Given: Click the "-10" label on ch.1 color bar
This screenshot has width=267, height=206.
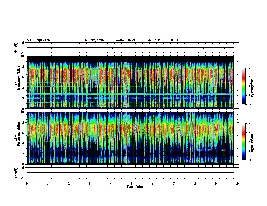Looking at the screenshot, I should (249, 105).
